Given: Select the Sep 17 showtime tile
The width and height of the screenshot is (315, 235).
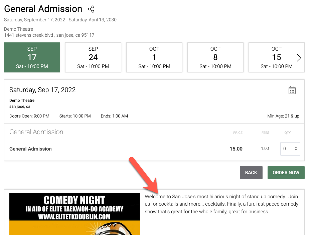Looking at the screenshot, I should pyautogui.click(x=32, y=57).
